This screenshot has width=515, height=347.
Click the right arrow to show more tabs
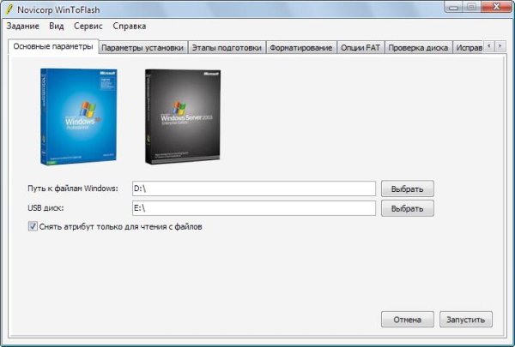[x=500, y=46]
